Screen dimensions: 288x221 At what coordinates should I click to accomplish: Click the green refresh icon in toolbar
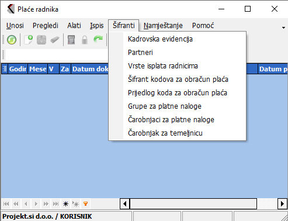click(12, 40)
